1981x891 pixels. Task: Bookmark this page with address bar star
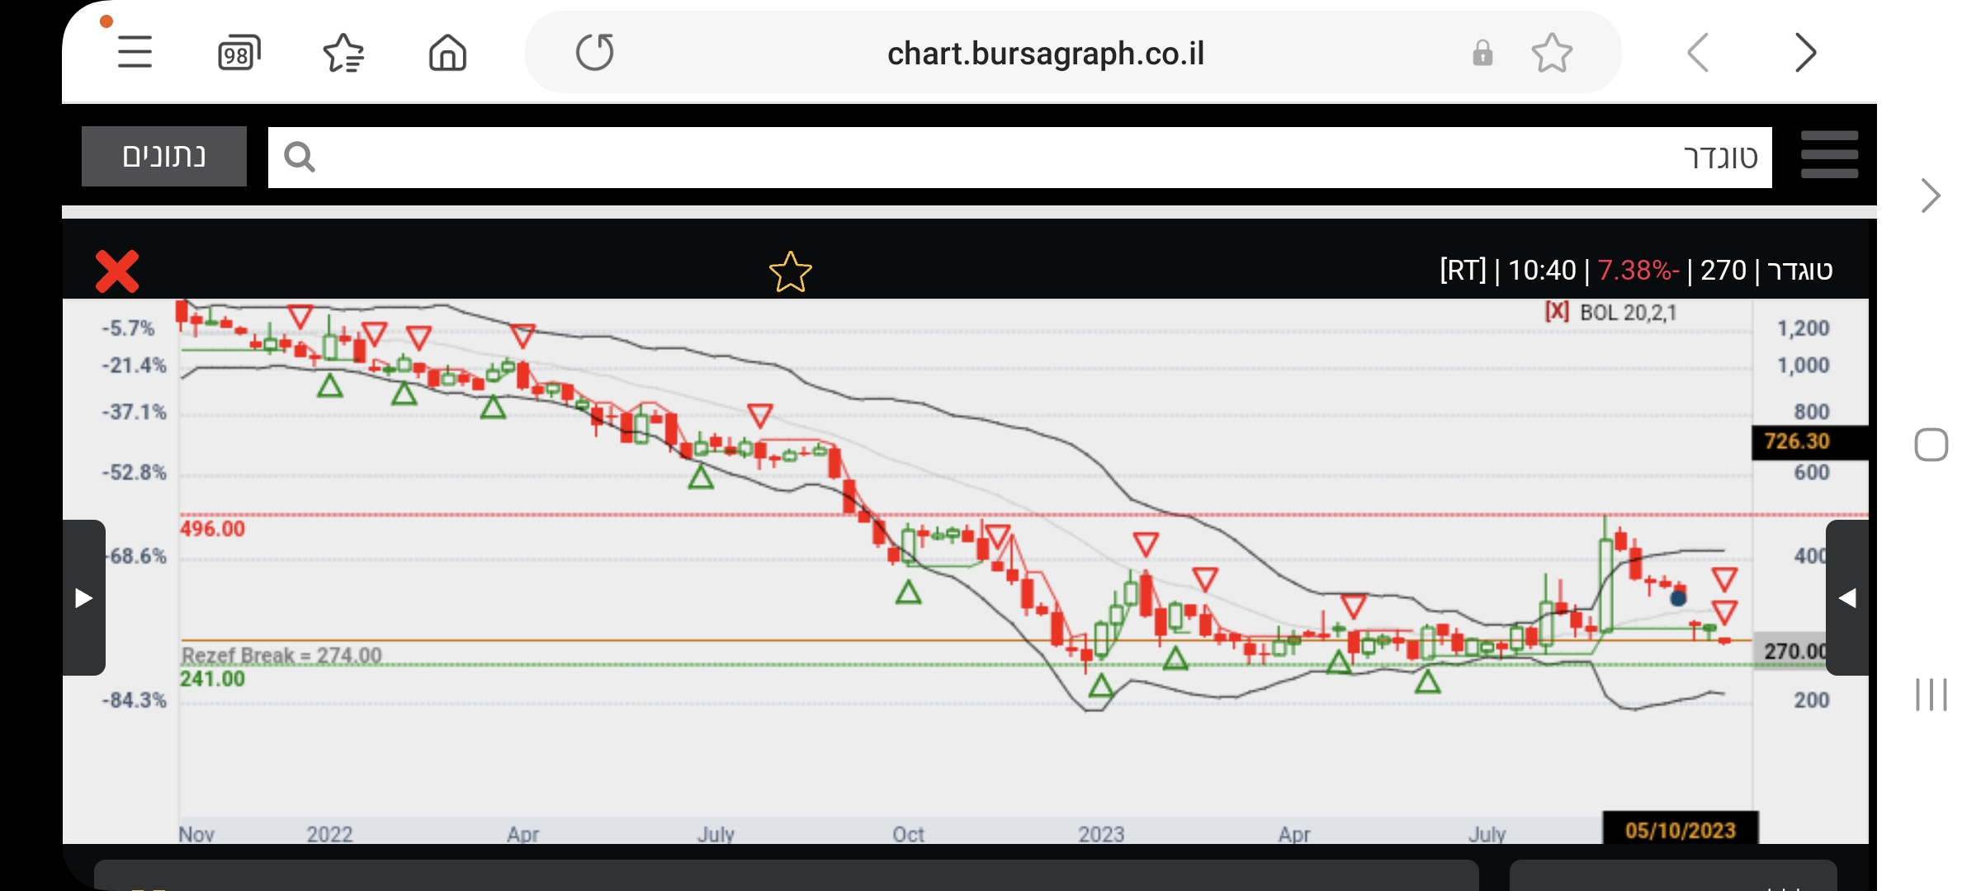coord(1552,54)
